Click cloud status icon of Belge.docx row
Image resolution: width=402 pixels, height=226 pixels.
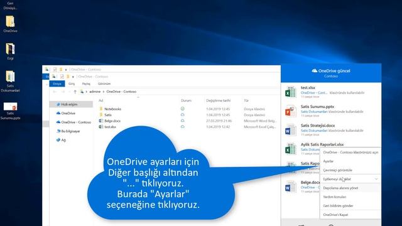(x=183, y=121)
